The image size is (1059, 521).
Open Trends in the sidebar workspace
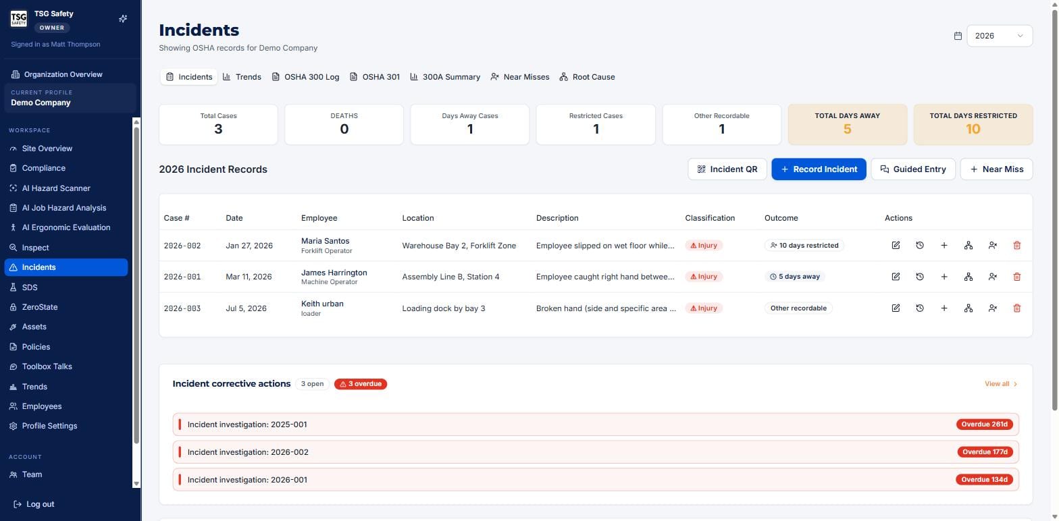(x=66, y=387)
